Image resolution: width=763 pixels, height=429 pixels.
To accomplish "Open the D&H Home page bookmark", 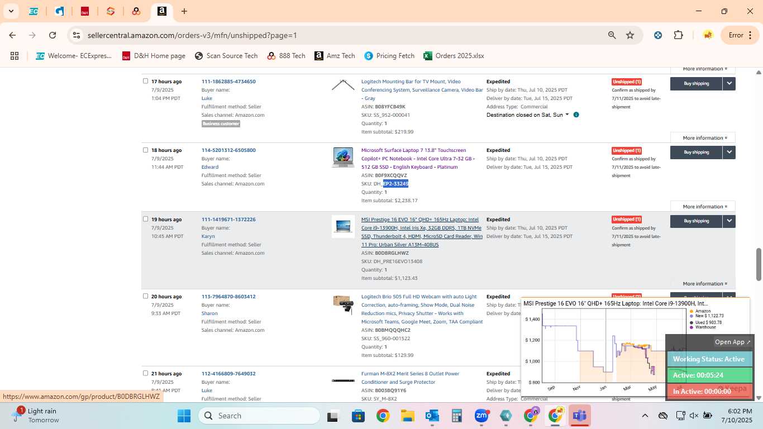I will pos(154,56).
